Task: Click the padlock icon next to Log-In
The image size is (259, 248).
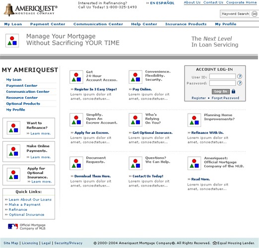Action: (233, 91)
